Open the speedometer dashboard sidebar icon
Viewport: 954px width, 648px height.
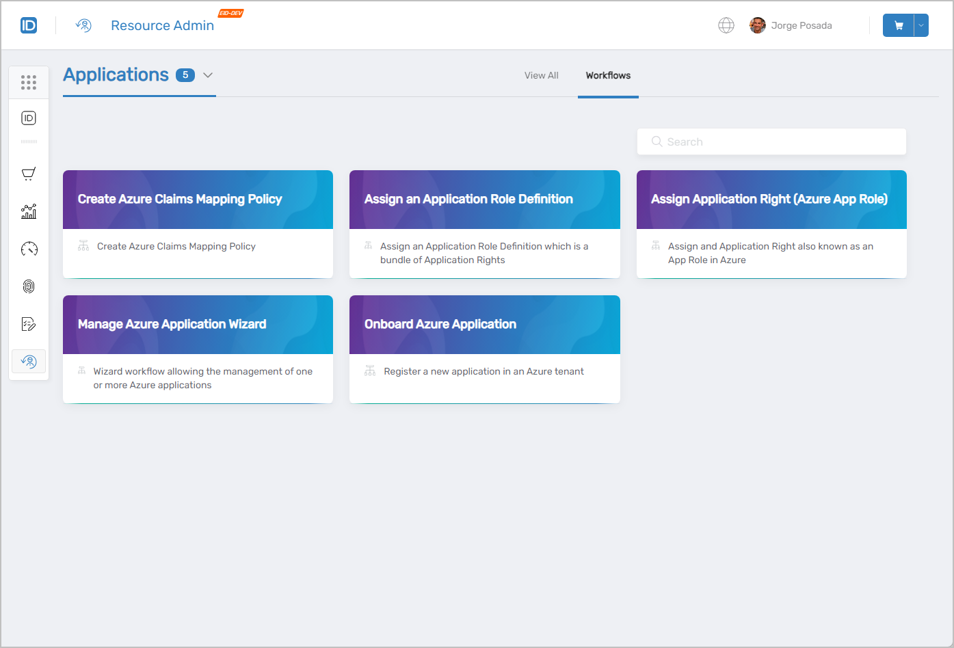28,249
